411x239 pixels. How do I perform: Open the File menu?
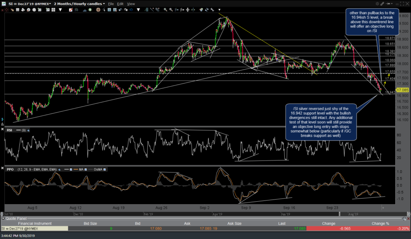(110, 4)
